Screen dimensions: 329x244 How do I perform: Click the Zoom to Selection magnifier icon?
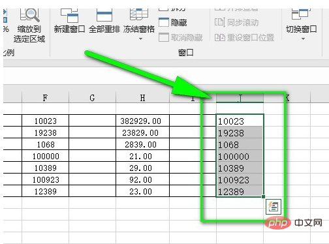pos(29,15)
